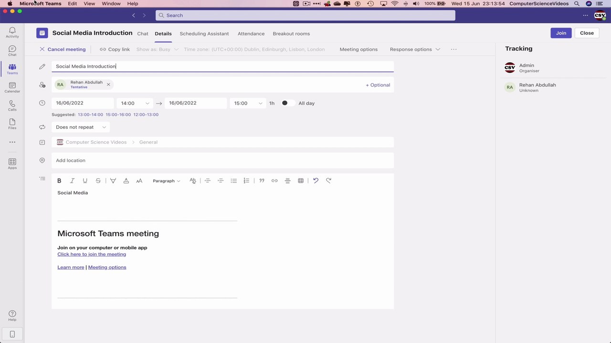Insert a bulleted list
The image size is (611, 343).
coord(233,181)
